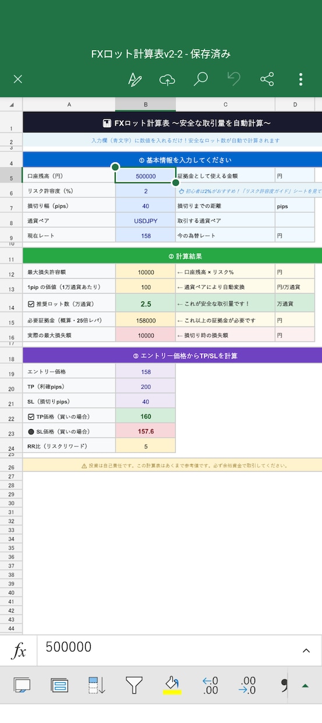This screenshot has height=723, width=322.
Task: Select title banner FXロット計算表
Action: tap(172, 123)
